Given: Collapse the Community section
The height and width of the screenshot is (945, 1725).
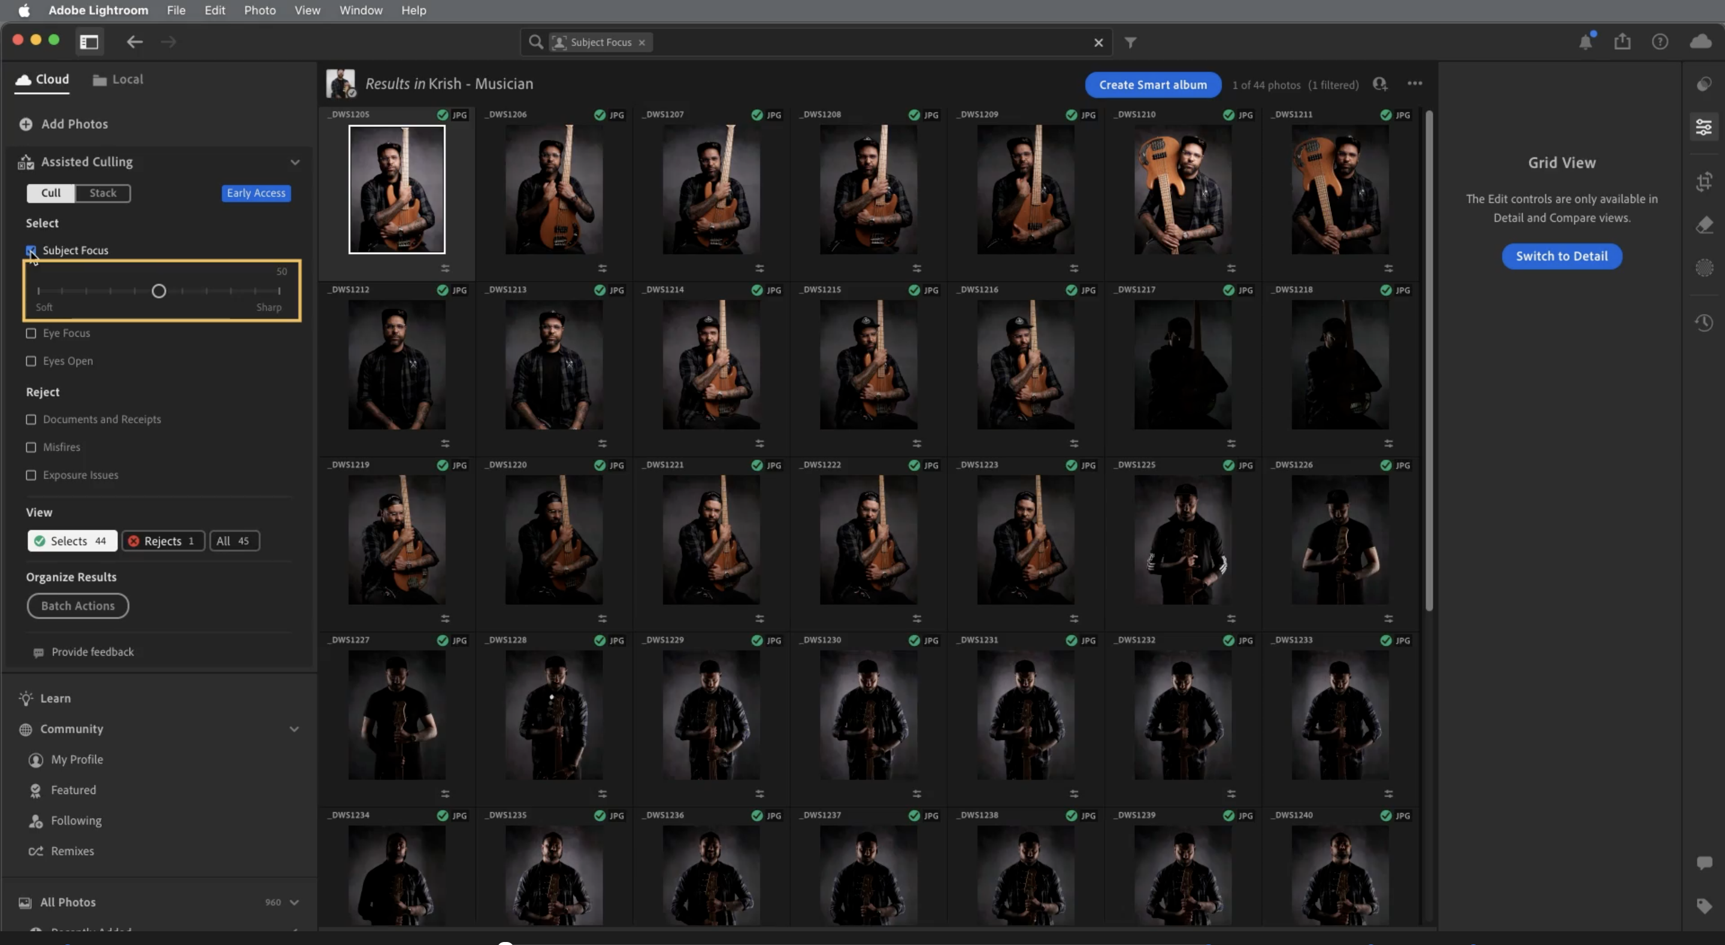Looking at the screenshot, I should click(x=294, y=729).
